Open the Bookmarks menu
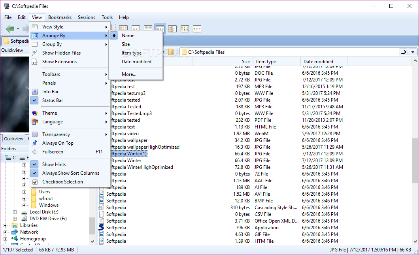 coord(60,17)
